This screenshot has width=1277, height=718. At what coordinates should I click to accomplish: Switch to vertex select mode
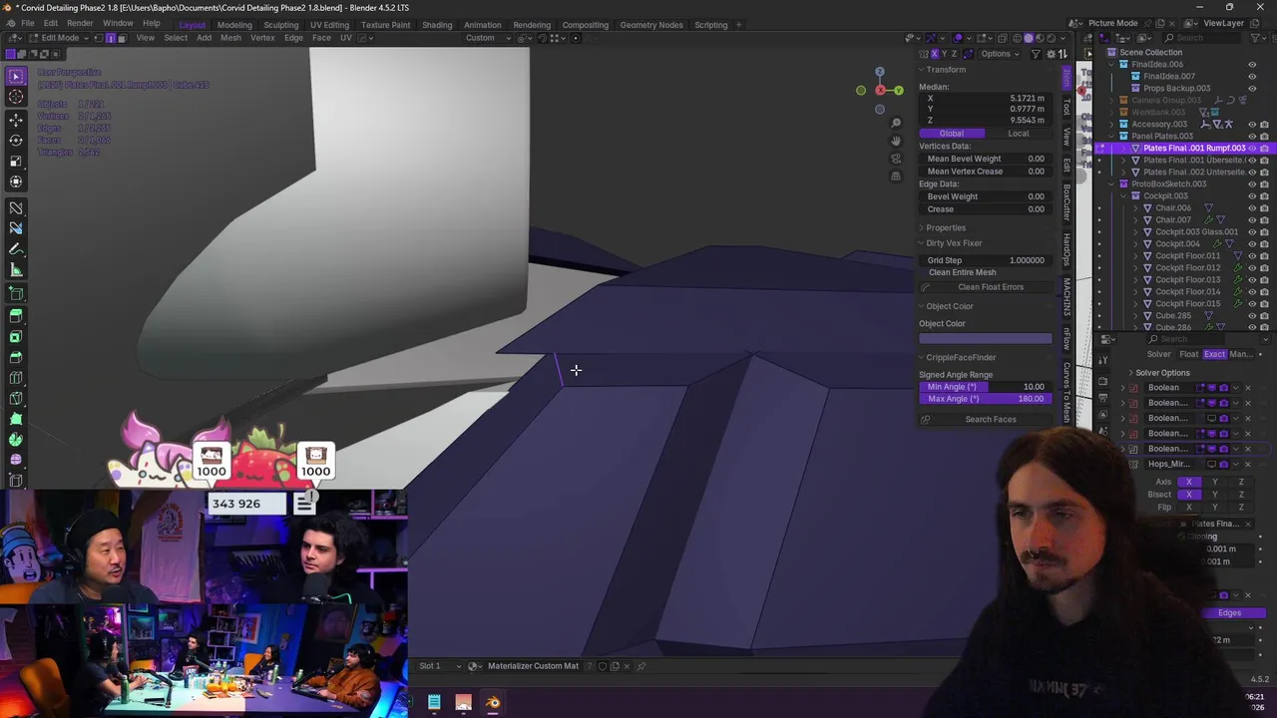click(99, 38)
